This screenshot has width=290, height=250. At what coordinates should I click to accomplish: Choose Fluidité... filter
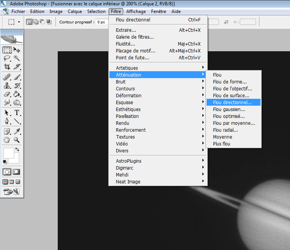click(x=158, y=44)
